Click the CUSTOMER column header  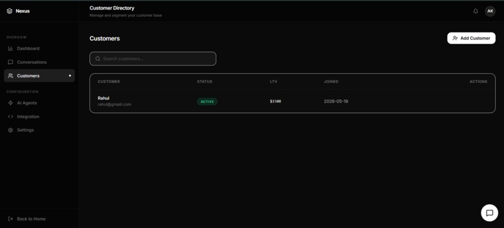tap(109, 82)
